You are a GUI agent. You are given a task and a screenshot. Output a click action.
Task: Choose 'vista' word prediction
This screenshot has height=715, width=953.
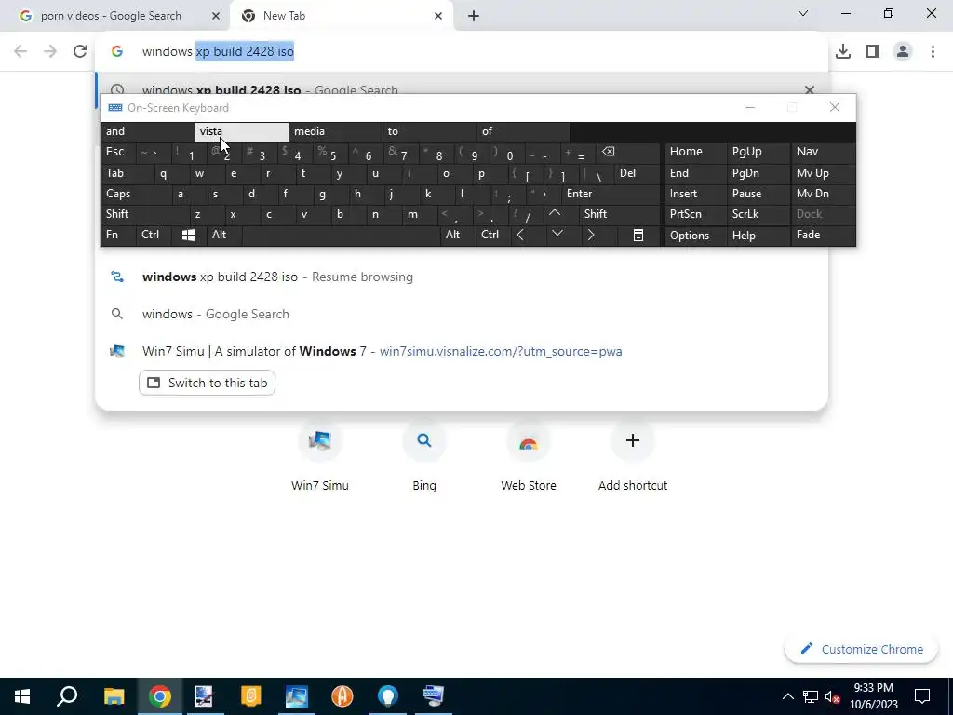click(x=241, y=131)
